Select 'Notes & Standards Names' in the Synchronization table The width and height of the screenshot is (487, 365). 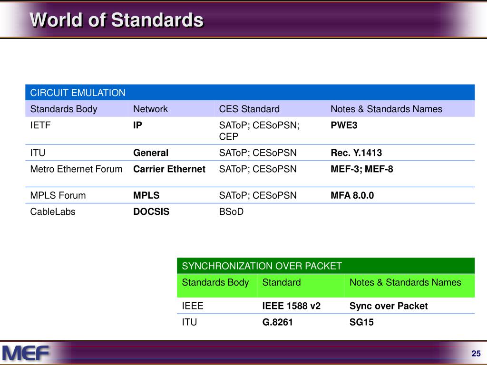pyautogui.click(x=405, y=282)
